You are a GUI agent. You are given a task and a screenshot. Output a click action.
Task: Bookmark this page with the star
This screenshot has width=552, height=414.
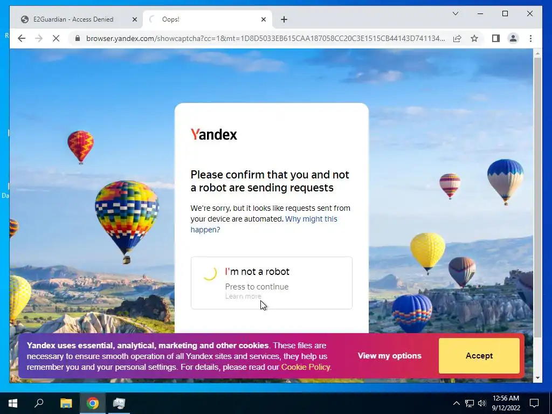pos(474,38)
